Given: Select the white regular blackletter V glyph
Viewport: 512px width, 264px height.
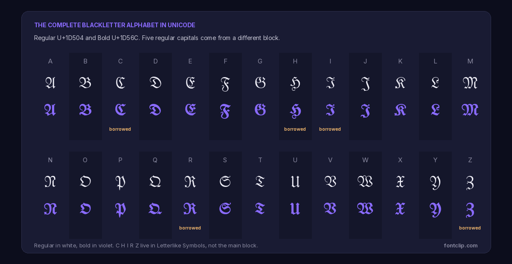Looking at the screenshot, I should tap(330, 181).
